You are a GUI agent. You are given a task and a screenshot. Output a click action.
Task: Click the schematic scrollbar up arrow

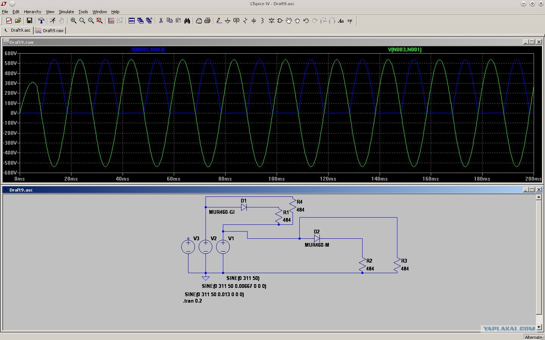[539, 197]
